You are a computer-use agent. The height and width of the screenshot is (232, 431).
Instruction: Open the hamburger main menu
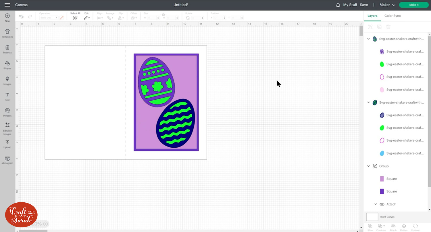pyautogui.click(x=7, y=5)
